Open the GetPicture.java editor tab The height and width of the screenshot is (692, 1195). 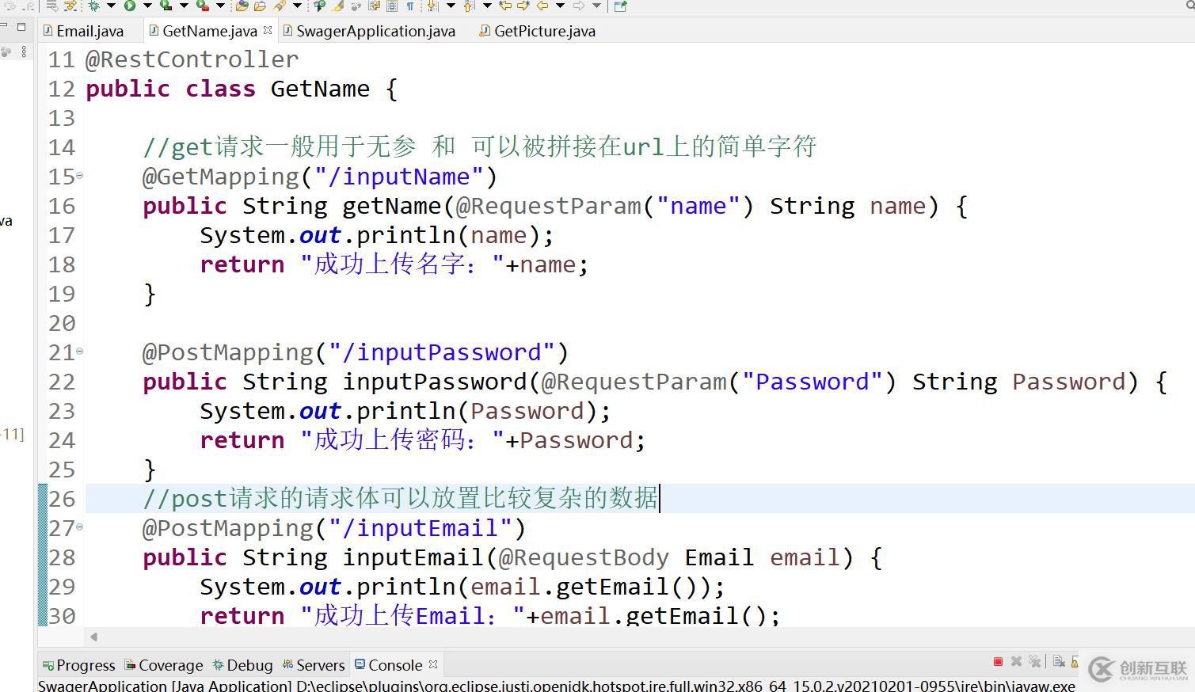(538, 31)
